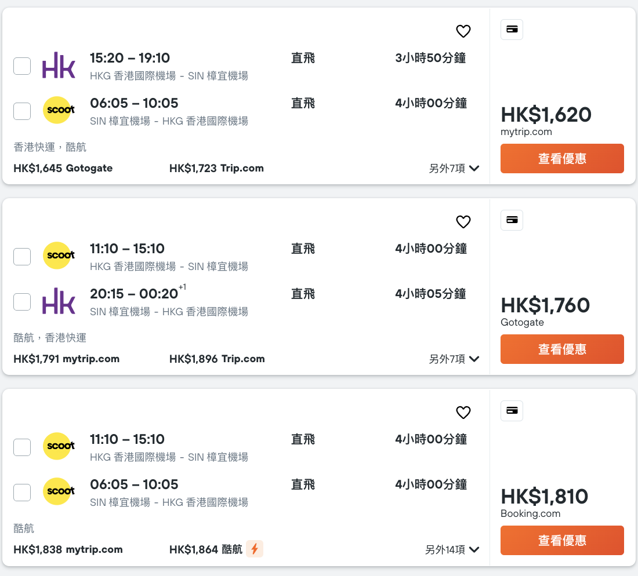Show 另外14項 more offers for HK$1,810 flight
The height and width of the screenshot is (576, 638).
point(452,550)
